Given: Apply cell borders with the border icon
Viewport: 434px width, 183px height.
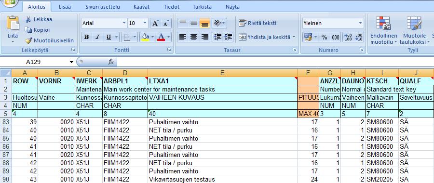Looking at the screenshot, I should pyautogui.click(x=127, y=37).
